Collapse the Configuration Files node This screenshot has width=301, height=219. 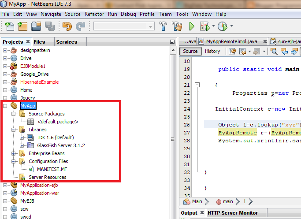point(13,161)
